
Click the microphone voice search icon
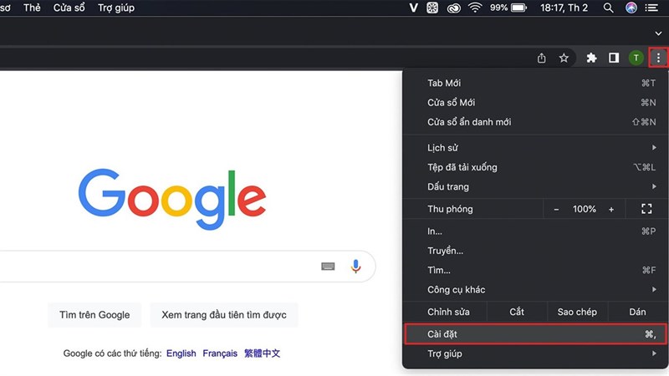(356, 266)
